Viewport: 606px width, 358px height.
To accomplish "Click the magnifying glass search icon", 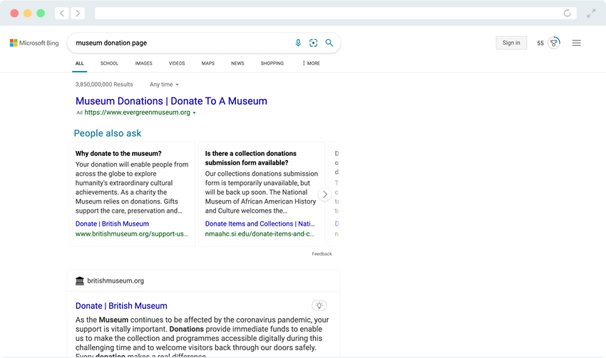I will (329, 43).
